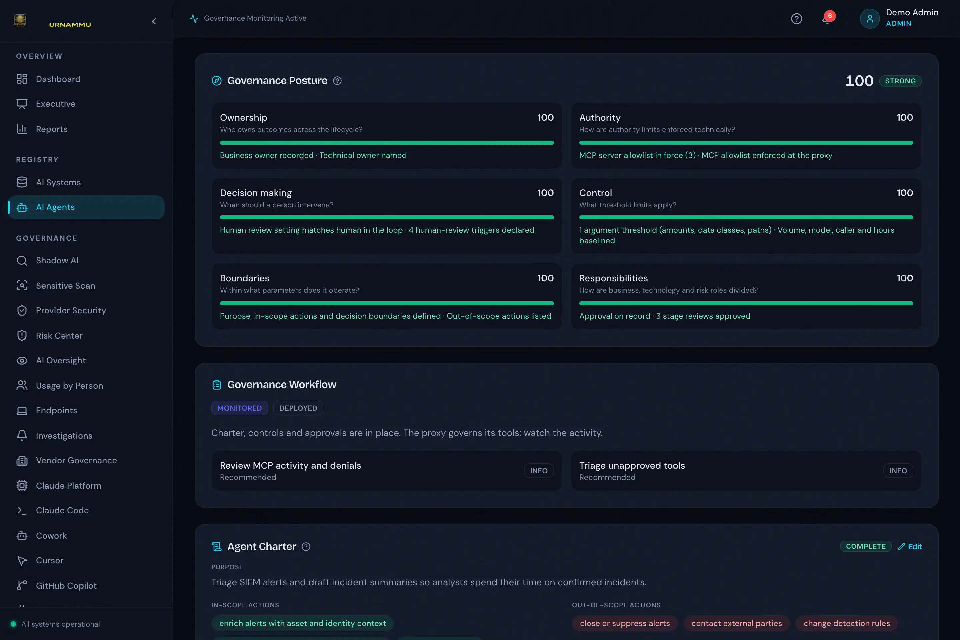Click 'contact external parties' chip
Screen dimensions: 960x640
click(737, 623)
